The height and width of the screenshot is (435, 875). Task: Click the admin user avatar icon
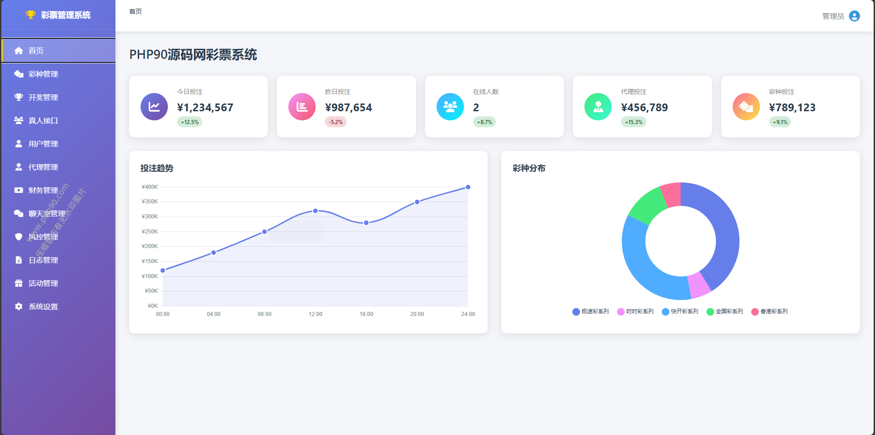[854, 16]
